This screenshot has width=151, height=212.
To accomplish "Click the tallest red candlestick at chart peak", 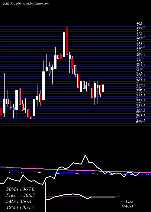I will [67, 41].
